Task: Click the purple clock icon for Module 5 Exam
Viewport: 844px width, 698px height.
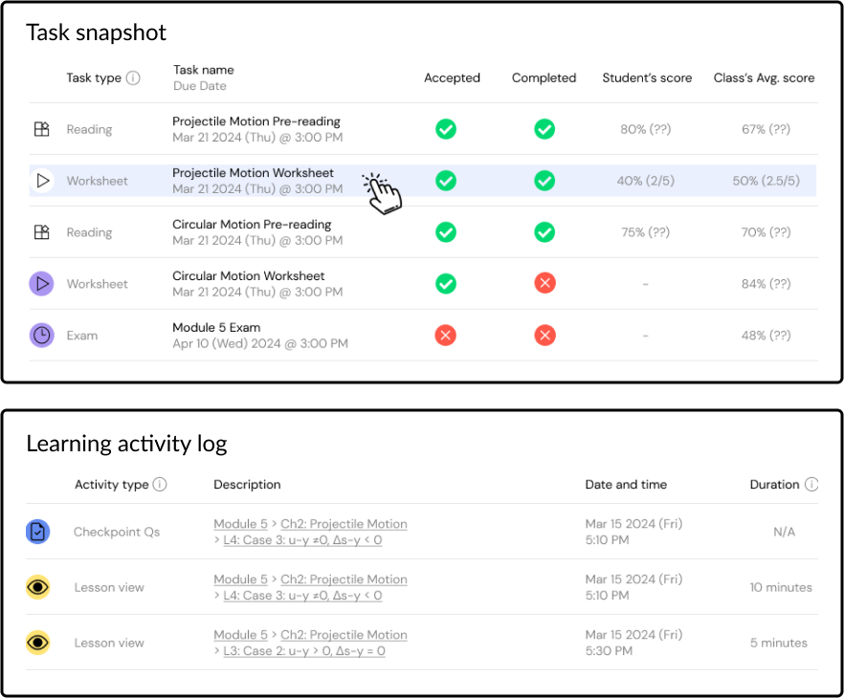Action: click(41, 336)
